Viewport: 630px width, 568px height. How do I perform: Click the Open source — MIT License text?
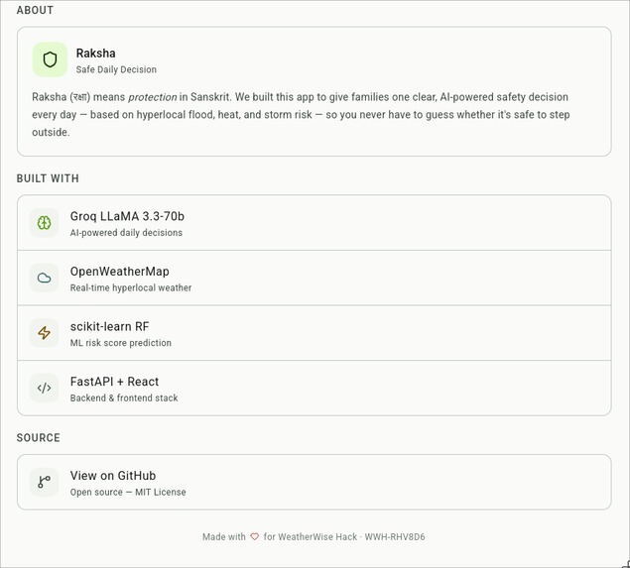(x=128, y=492)
